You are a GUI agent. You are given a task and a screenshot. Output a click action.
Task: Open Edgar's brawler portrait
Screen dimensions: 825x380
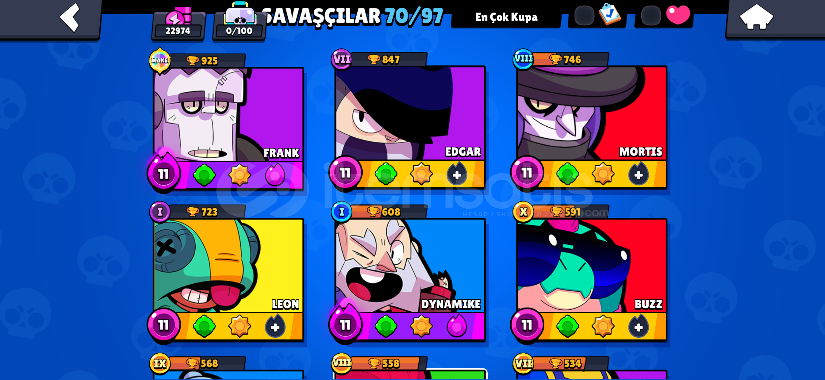[410, 113]
